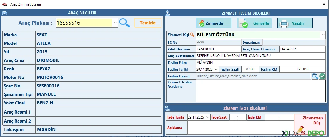Click the Şanzıman Tipi value MANUEL
Screen dimensions: 329x137
(x=98, y=94)
